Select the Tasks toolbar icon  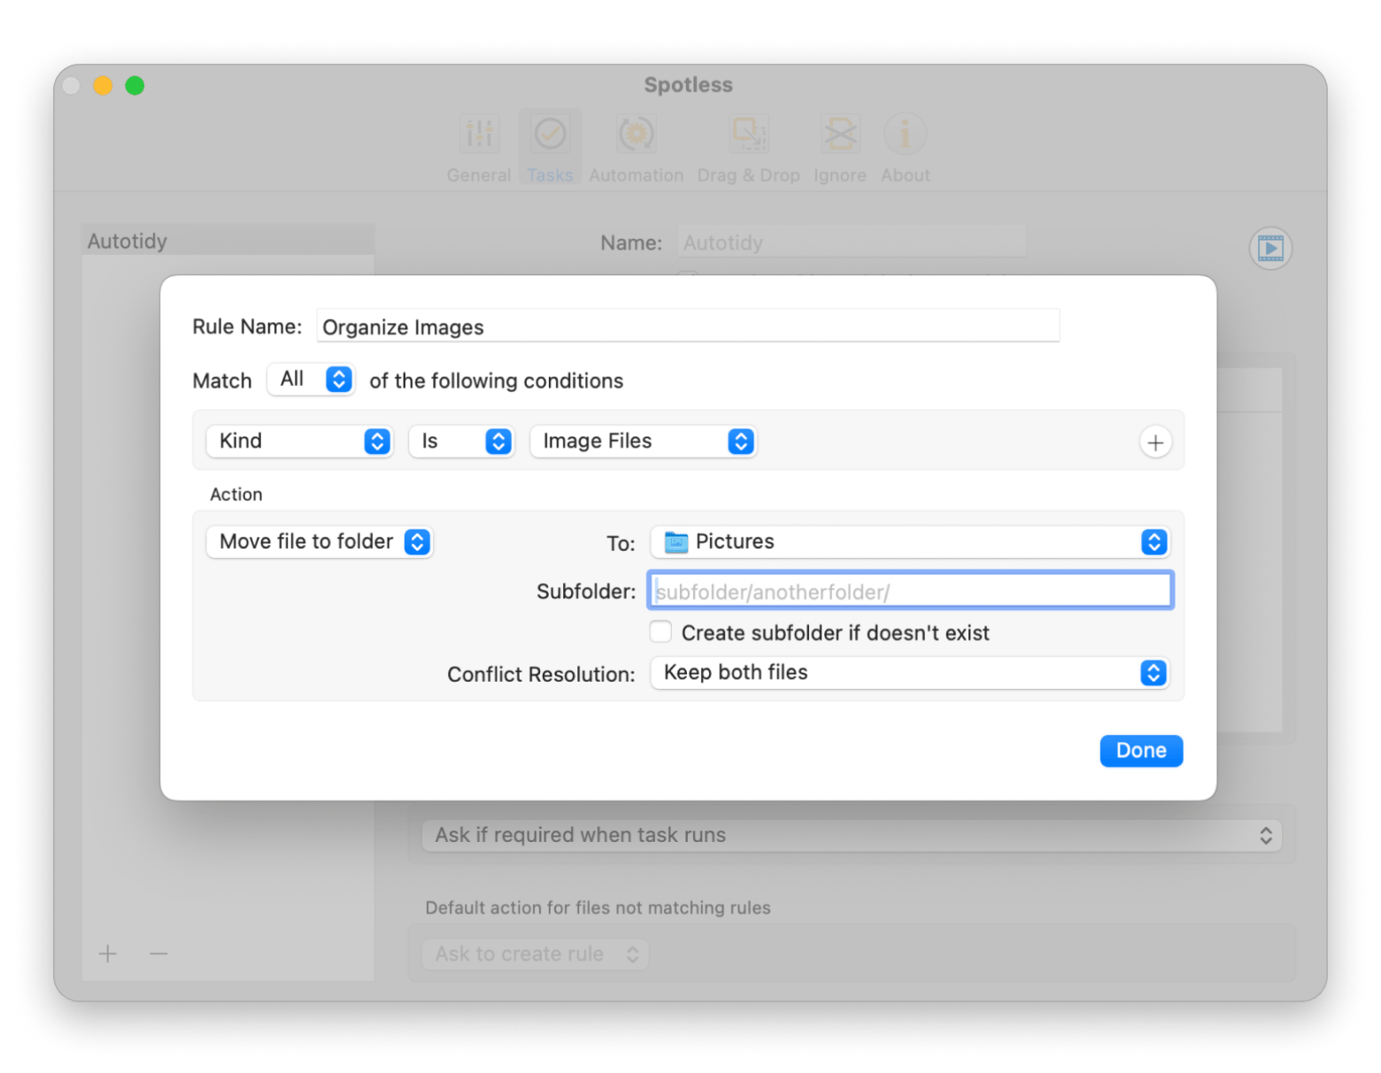click(x=550, y=135)
